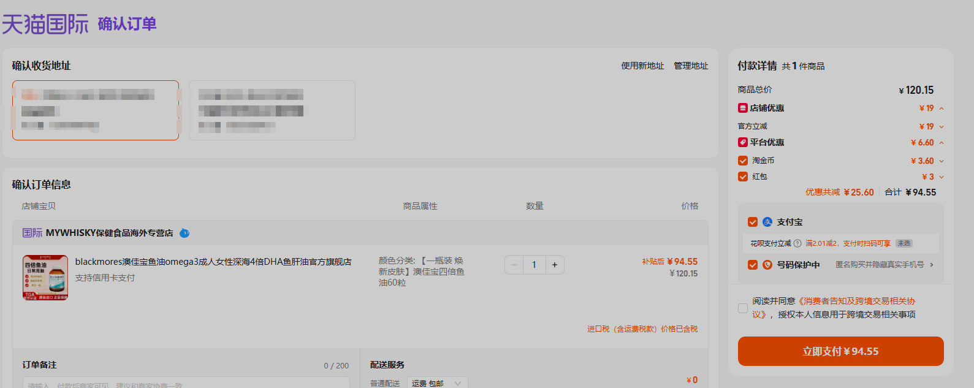
Task: Click the product thumbnail image
Action: [x=45, y=278]
